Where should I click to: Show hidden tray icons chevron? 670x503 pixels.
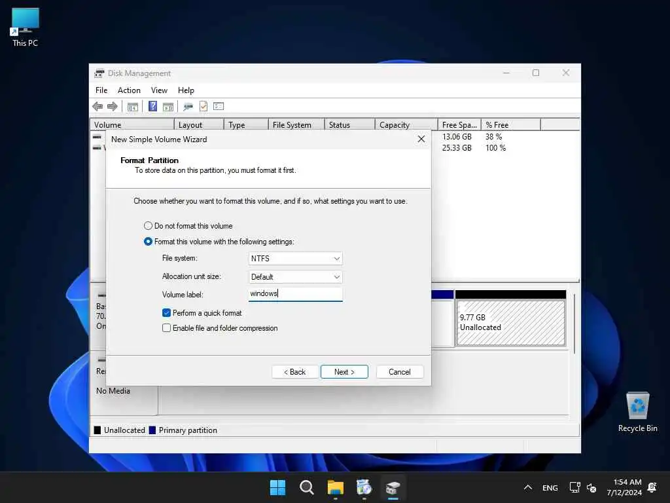(x=528, y=487)
